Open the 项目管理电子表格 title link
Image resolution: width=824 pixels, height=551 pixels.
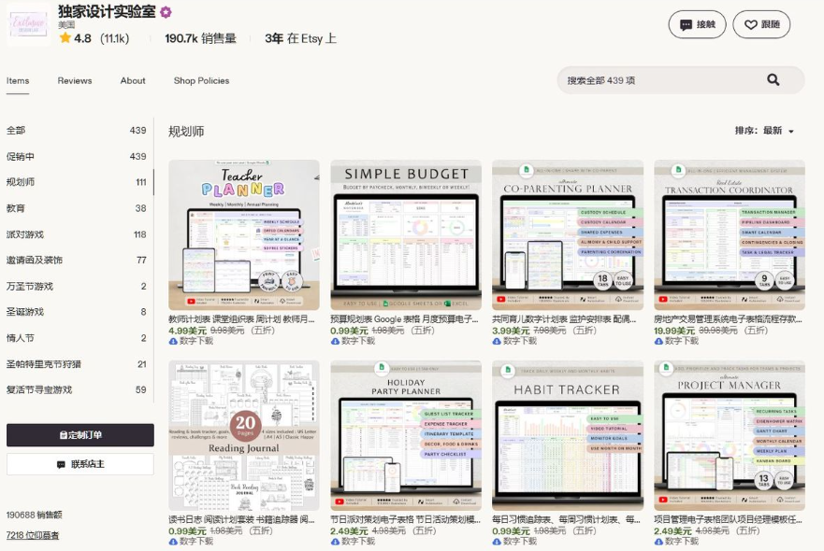(729, 519)
